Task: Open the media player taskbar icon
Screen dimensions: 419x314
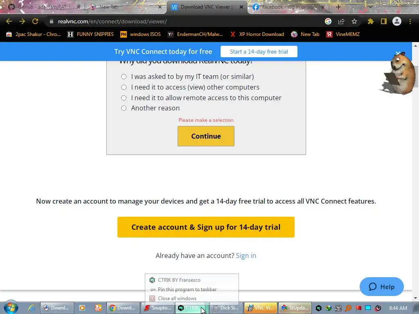Action: [x=82, y=308]
